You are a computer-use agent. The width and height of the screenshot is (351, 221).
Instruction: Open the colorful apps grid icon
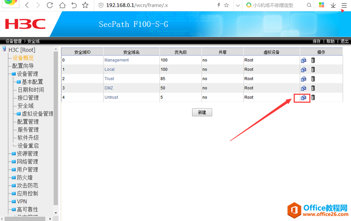pyautogui.click(x=321, y=5)
